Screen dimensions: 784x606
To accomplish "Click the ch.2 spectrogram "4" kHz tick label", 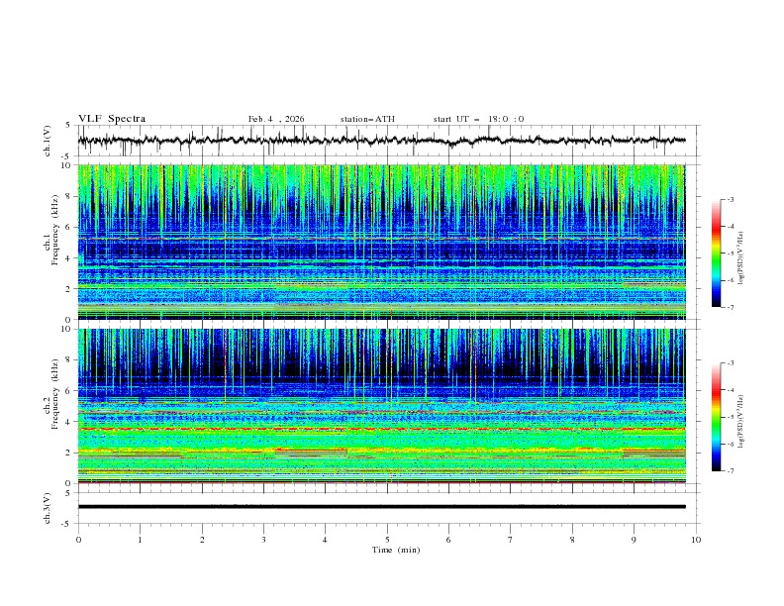I will 70,422.
